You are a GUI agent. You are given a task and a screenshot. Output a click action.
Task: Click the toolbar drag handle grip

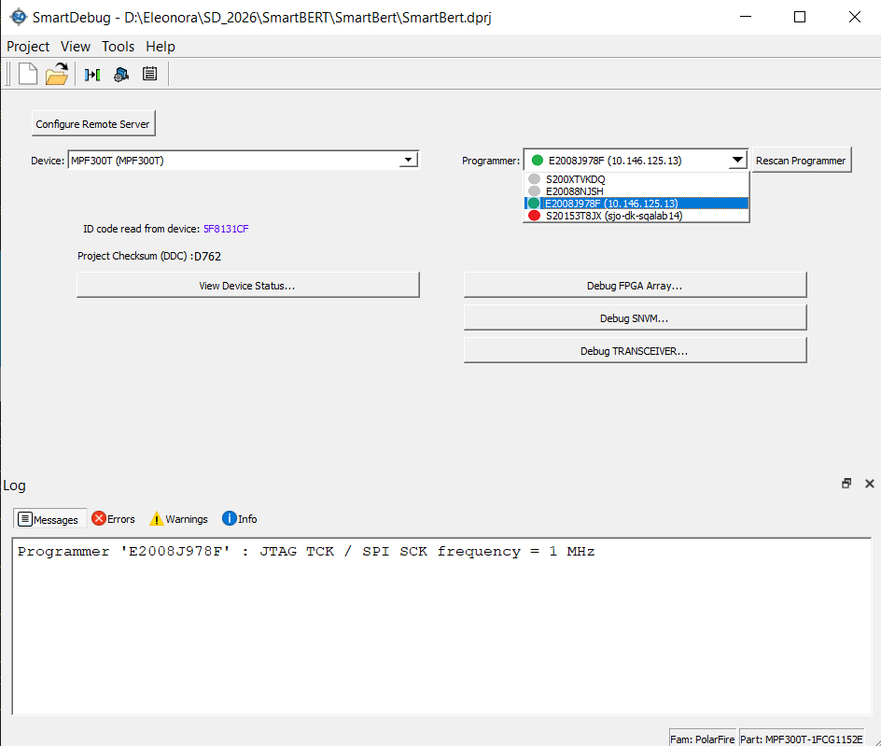[x=7, y=74]
